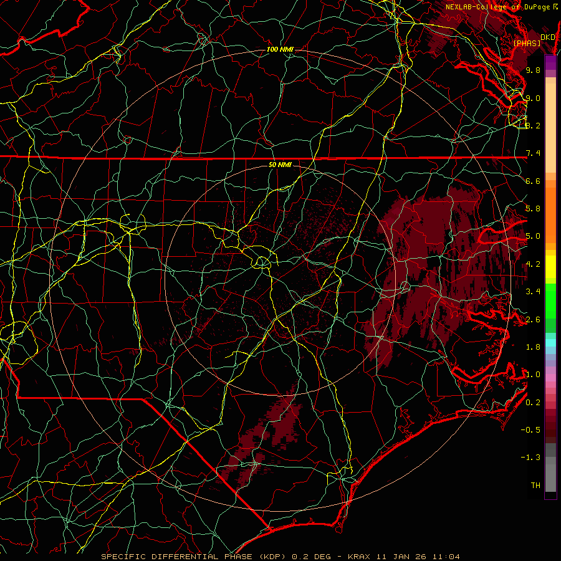Click the 0.2 value on the scale
561x561 pixels.
click(533, 403)
